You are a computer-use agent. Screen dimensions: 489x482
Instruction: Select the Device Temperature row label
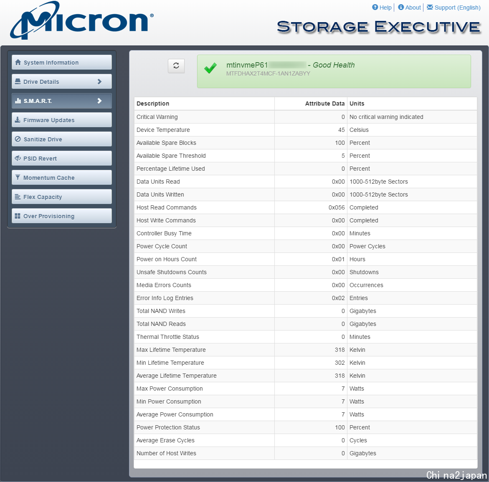(163, 130)
